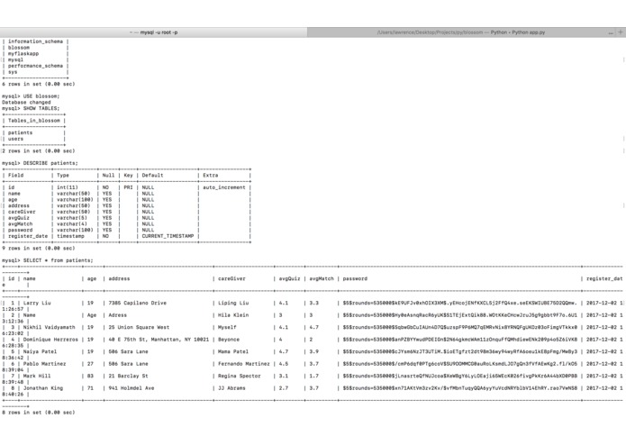Click the name 'Dominique Herreros'
Image resolution: width=626 pixels, height=445 pixels.
pyautogui.click(x=50, y=340)
